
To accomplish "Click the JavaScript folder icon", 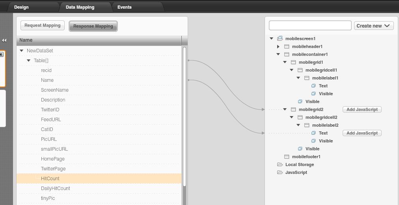I will click(280, 172).
